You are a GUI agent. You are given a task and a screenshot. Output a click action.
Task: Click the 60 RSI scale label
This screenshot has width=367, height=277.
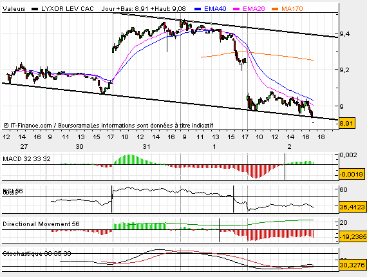344,189
